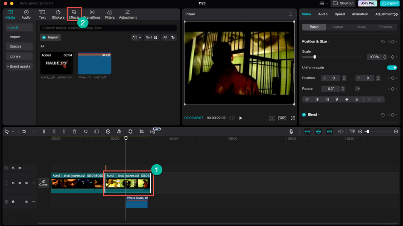Click the Ratio button in Player
This screenshot has height=226, width=403.
click(282, 118)
